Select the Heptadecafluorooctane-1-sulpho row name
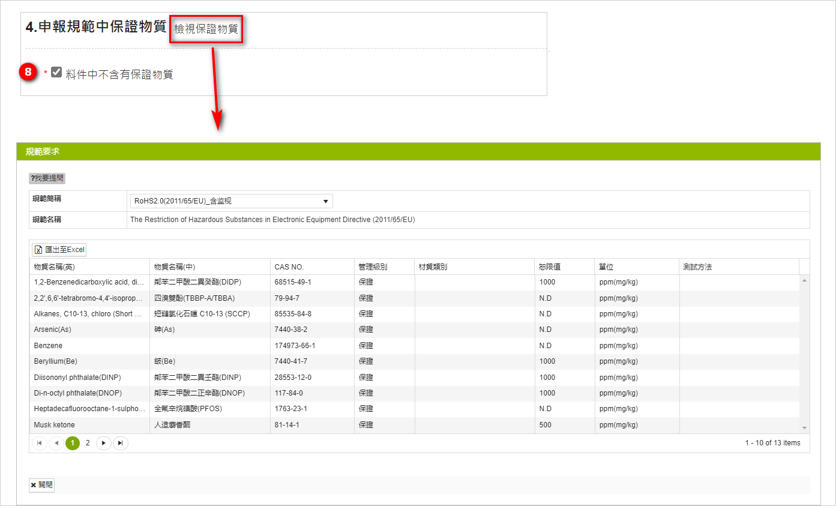The width and height of the screenshot is (836, 506). coord(89,409)
